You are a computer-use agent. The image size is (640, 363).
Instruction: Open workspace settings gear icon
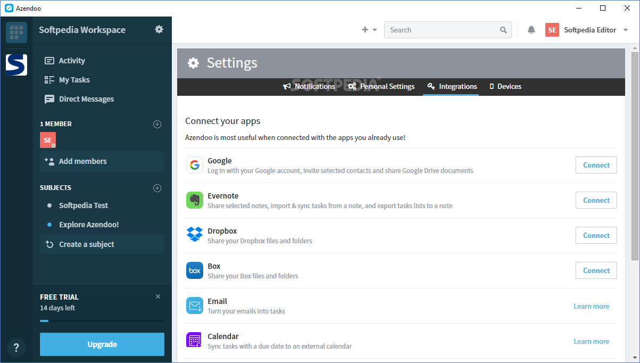[x=159, y=29]
